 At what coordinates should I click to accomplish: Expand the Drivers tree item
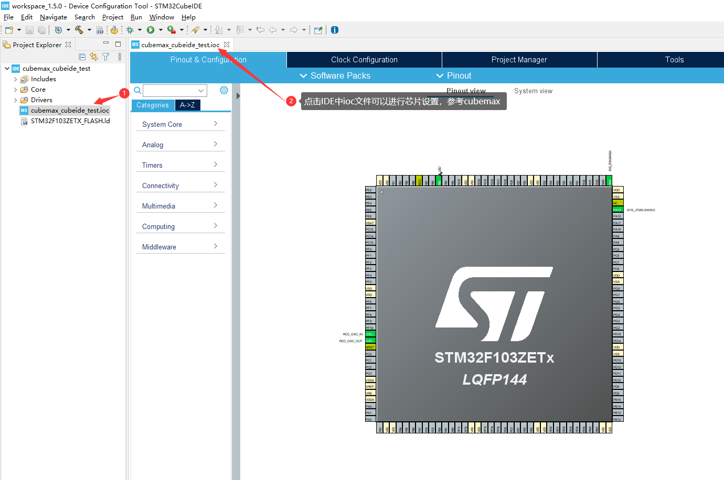[15, 100]
